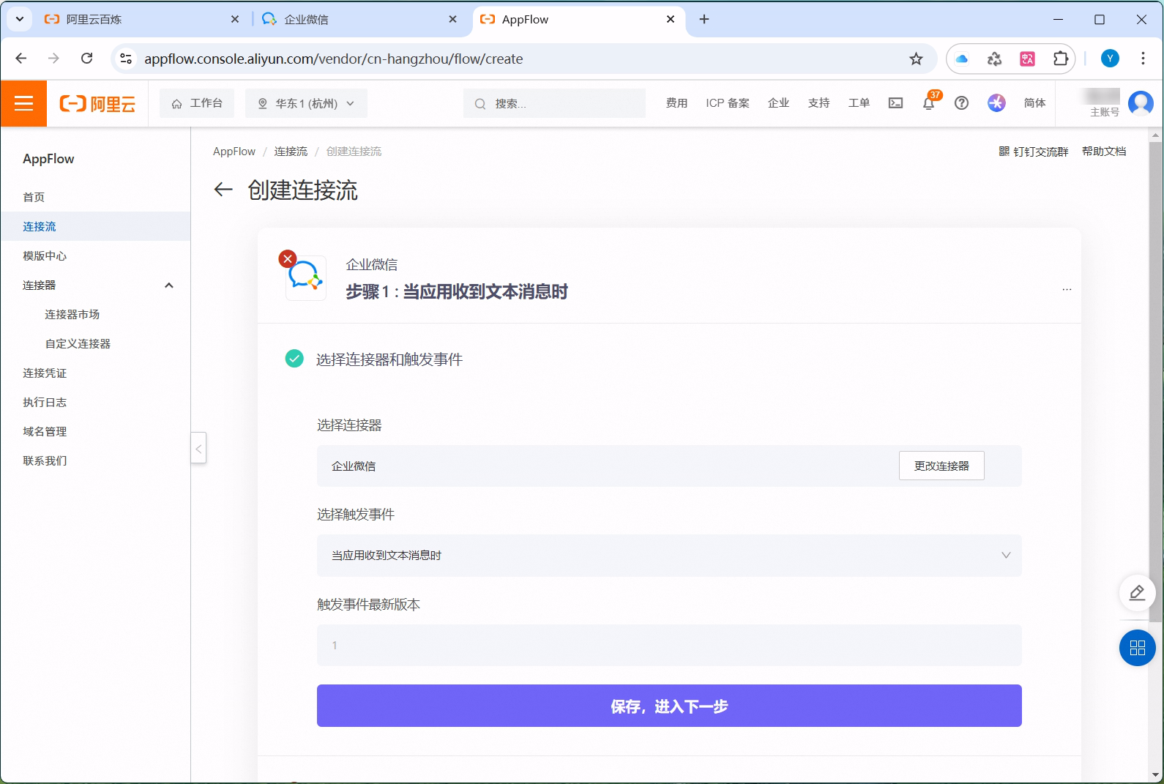The height and width of the screenshot is (784, 1164).
Task: Click 保存，进入下一步 button
Action: click(669, 706)
